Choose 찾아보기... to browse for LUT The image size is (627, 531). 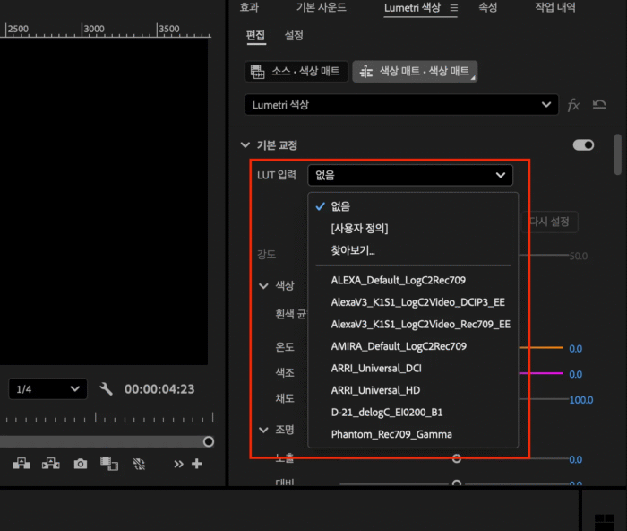point(353,250)
